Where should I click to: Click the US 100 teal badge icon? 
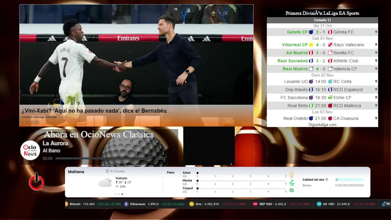319,204
